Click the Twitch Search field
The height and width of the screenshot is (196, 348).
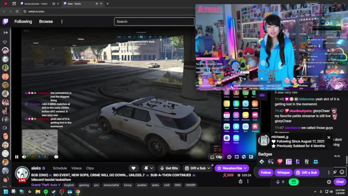coord(154,22)
